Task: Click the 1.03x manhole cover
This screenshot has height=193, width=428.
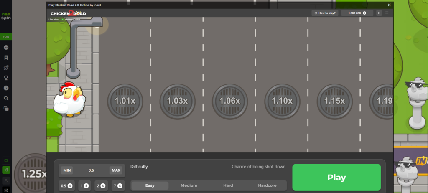Action: pos(177,101)
